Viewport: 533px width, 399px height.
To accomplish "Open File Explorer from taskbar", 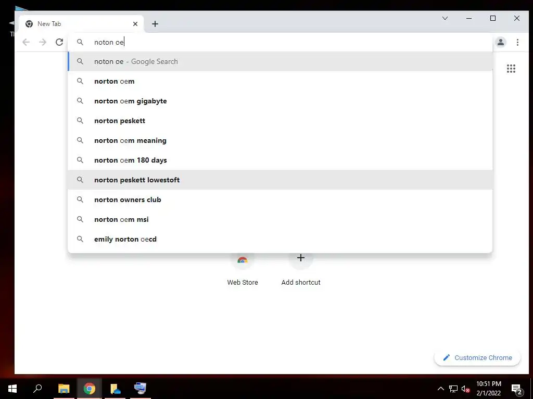I will click(x=64, y=389).
